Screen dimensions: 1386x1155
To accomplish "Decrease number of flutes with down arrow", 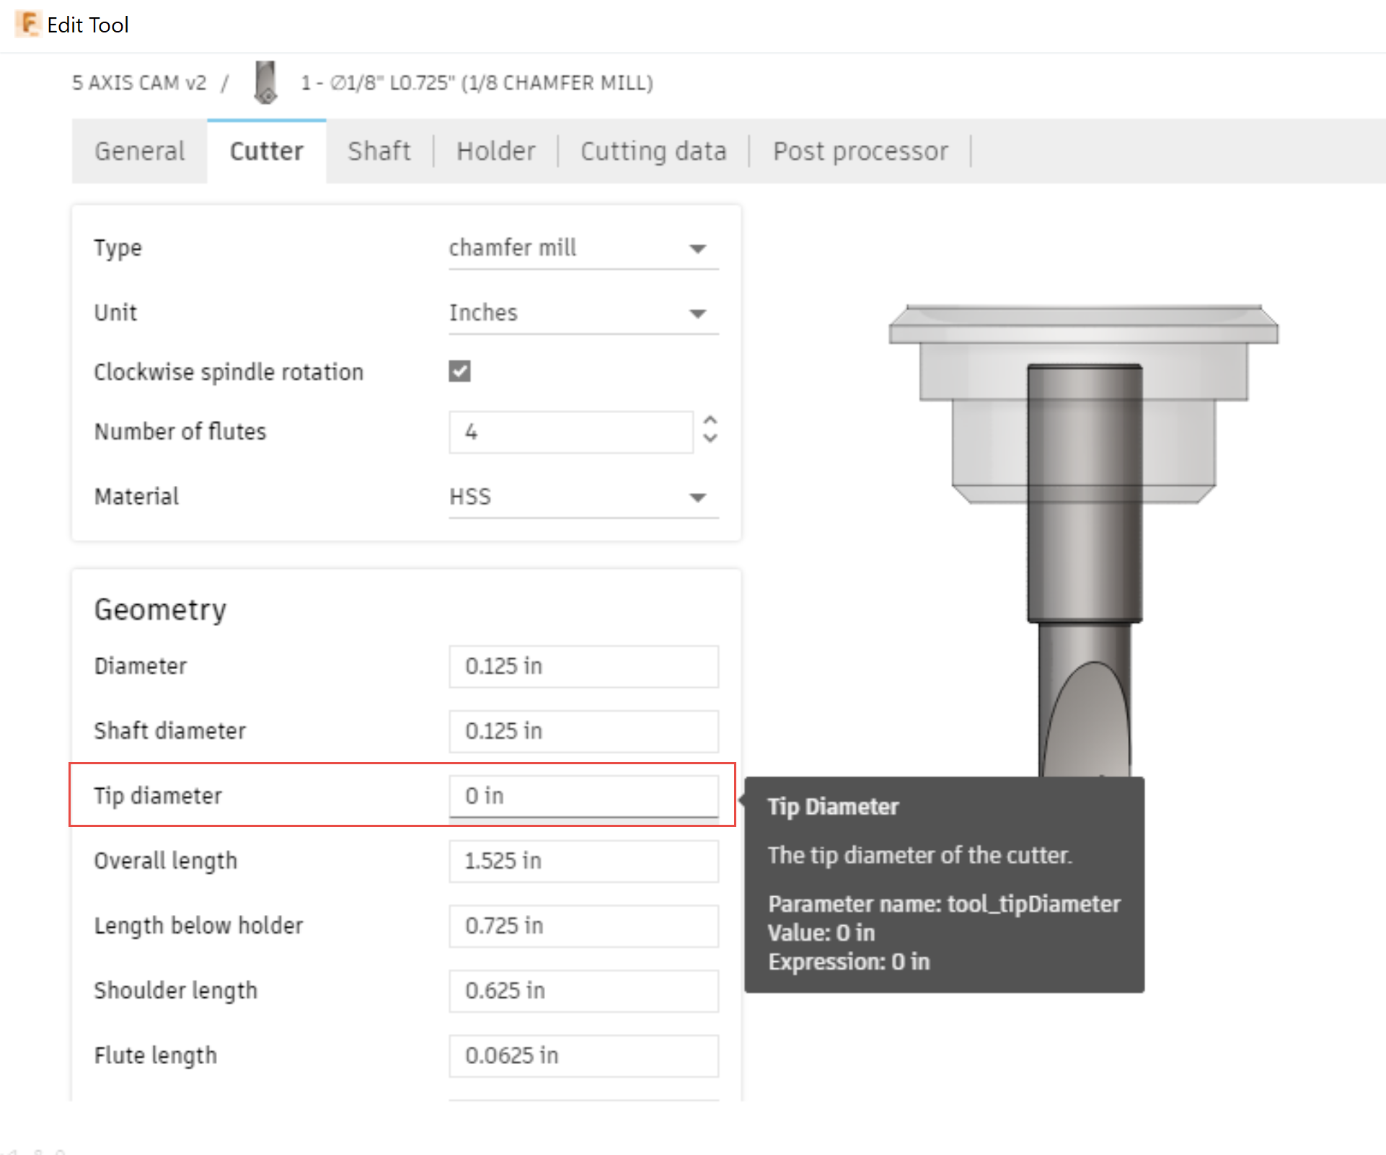I will [x=710, y=439].
